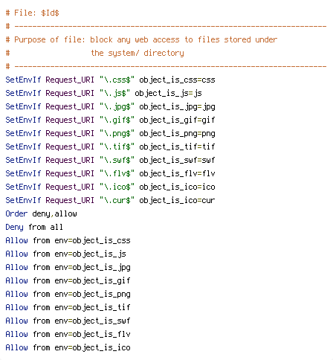Click the '# File: $Id$' comment line
This screenshot has width=333, height=360.
click(33, 13)
